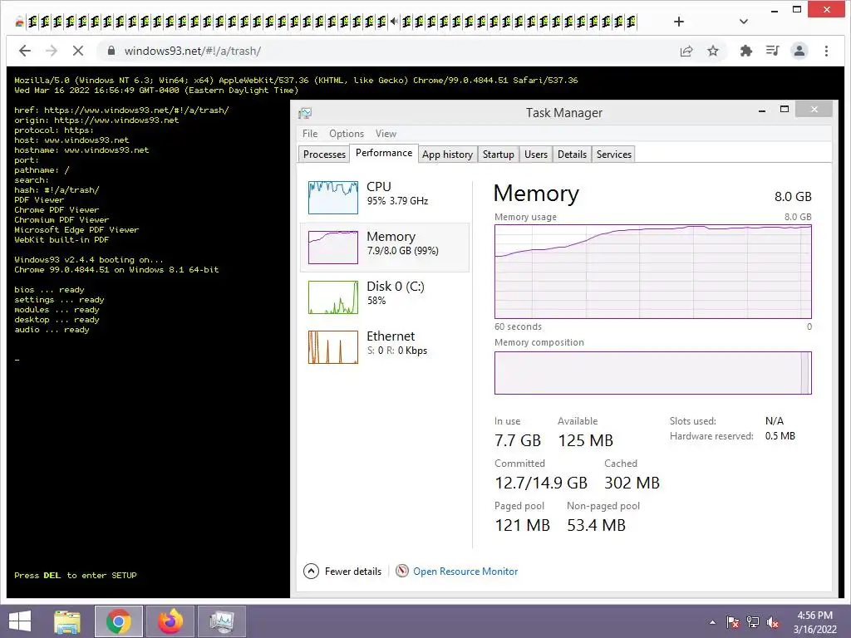
Task: Click the Hardware reserved value 0.5 MB
Action: (780, 435)
